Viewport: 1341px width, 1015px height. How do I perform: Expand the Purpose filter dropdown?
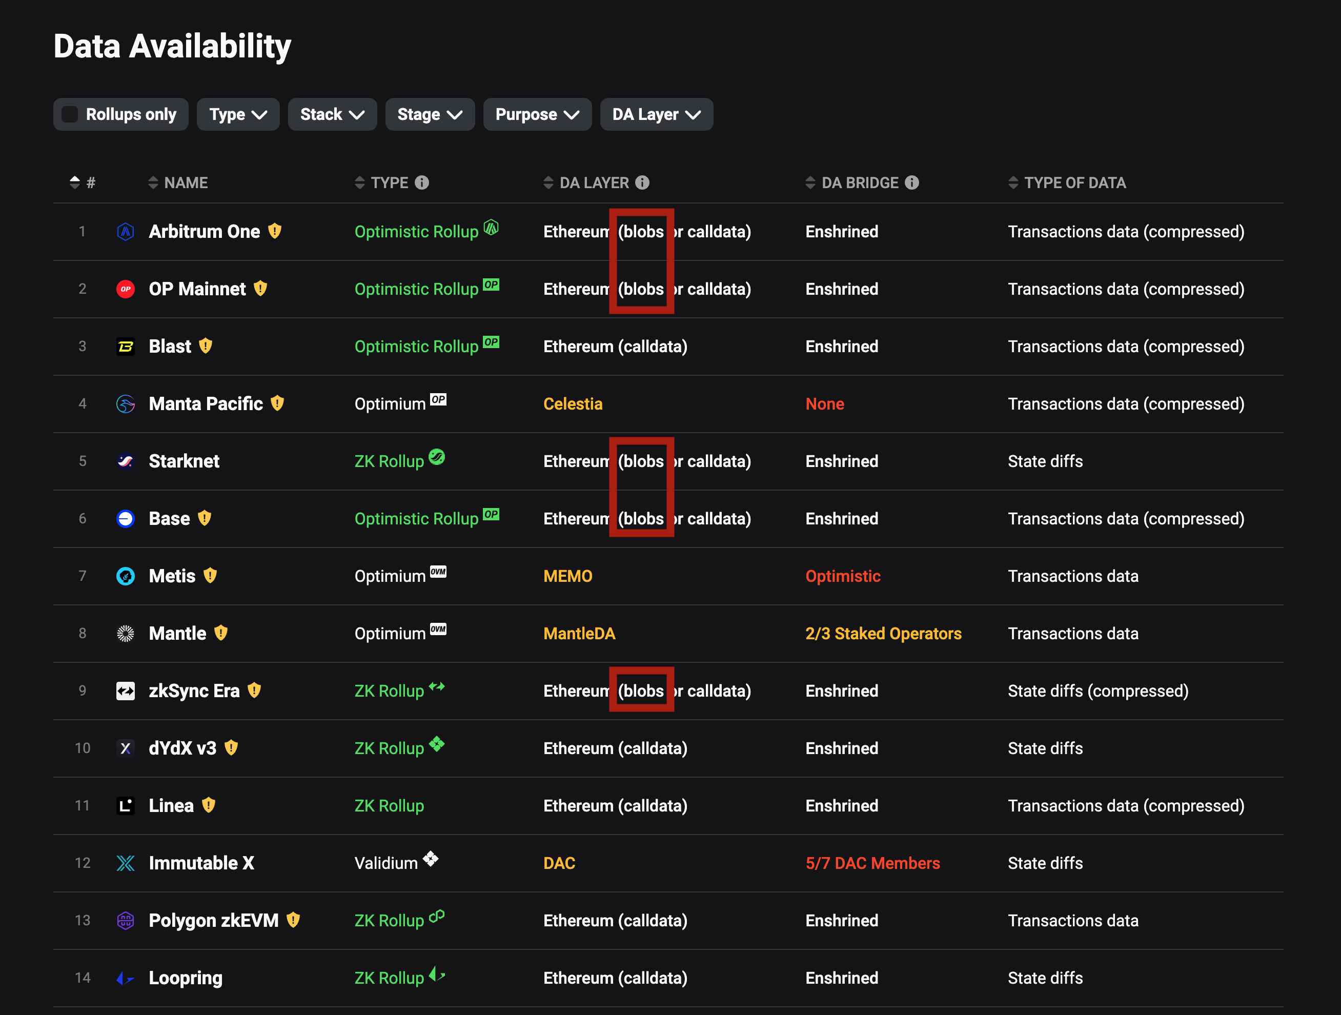click(537, 115)
